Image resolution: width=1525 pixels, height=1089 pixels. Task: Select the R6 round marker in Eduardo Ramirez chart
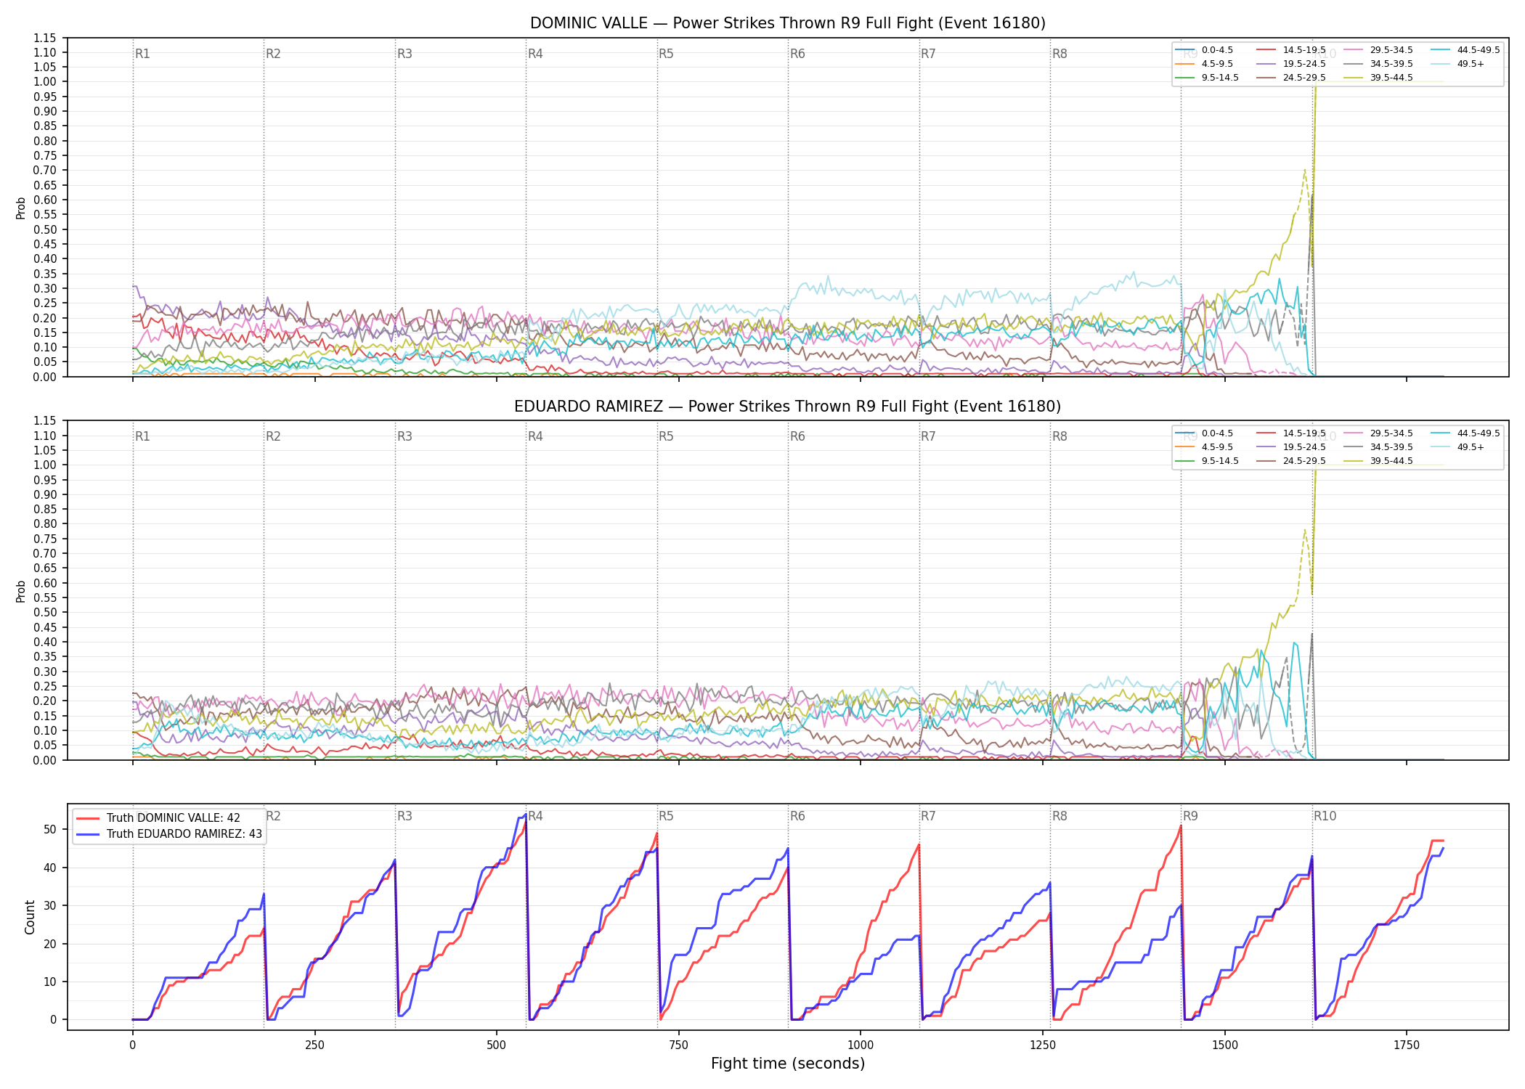797,436
